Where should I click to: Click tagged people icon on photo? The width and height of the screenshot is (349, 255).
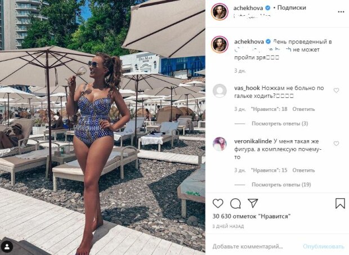point(7,247)
